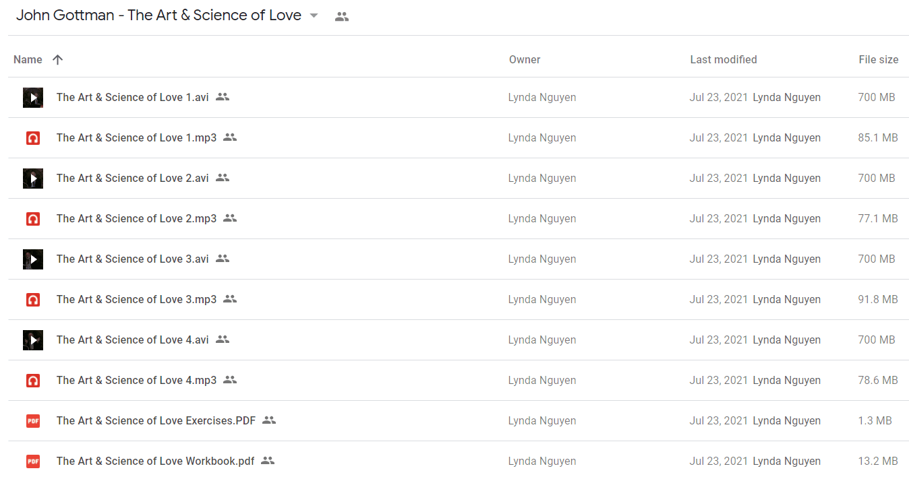Image resolution: width=909 pixels, height=481 pixels.
Task: Click PDF icon of Love Workbook.pdf
Action: tap(33, 461)
